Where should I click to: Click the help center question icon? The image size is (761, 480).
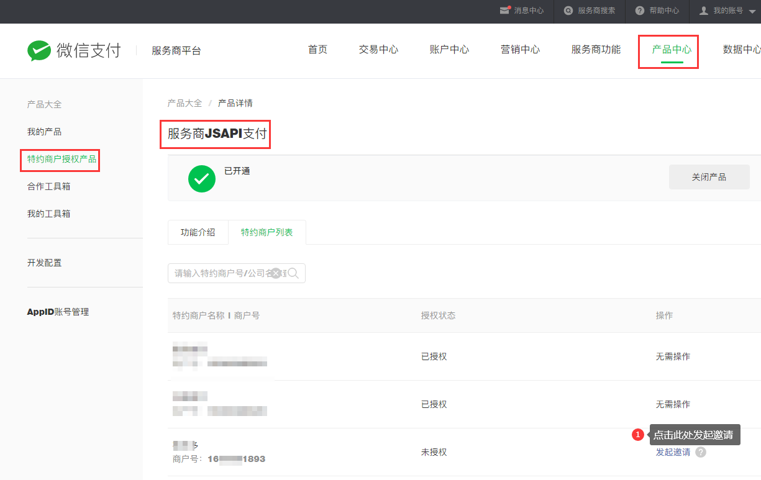click(x=640, y=11)
